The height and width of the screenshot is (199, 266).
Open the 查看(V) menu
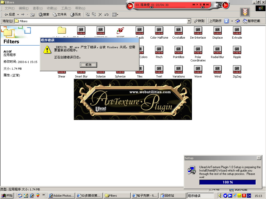click(38, 8)
